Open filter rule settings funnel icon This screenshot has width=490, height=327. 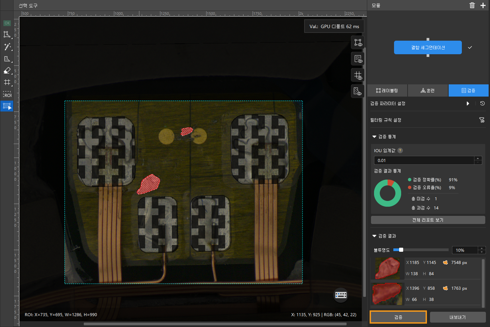pos(482,120)
